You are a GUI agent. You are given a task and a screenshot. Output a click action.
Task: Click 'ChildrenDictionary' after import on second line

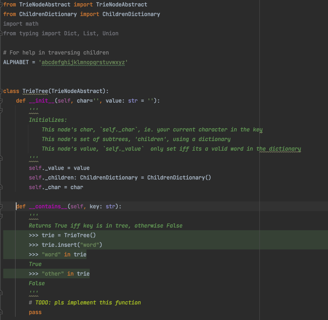(131, 14)
